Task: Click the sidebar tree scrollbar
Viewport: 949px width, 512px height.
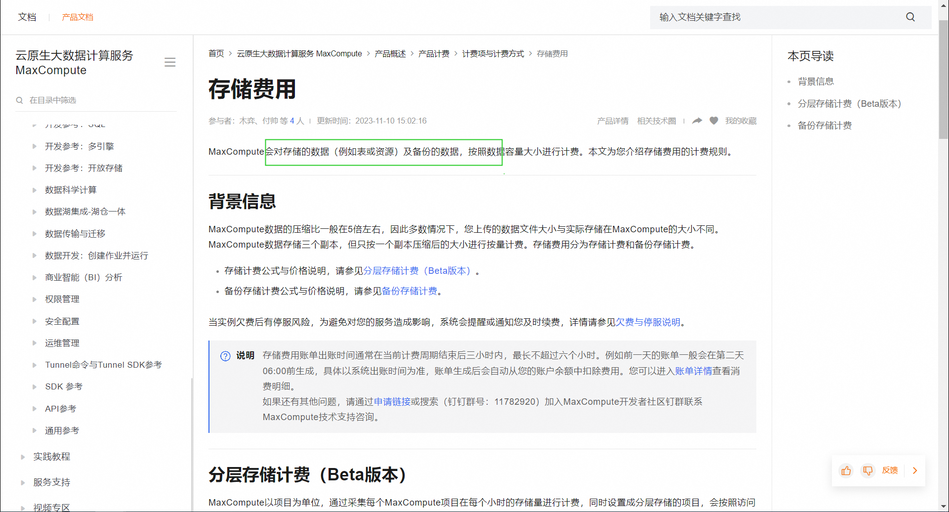Action: (192, 445)
